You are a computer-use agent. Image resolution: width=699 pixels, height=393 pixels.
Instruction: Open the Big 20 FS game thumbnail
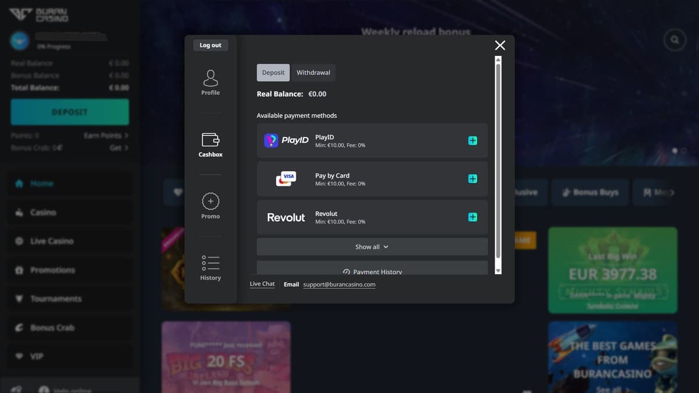pyautogui.click(x=226, y=357)
